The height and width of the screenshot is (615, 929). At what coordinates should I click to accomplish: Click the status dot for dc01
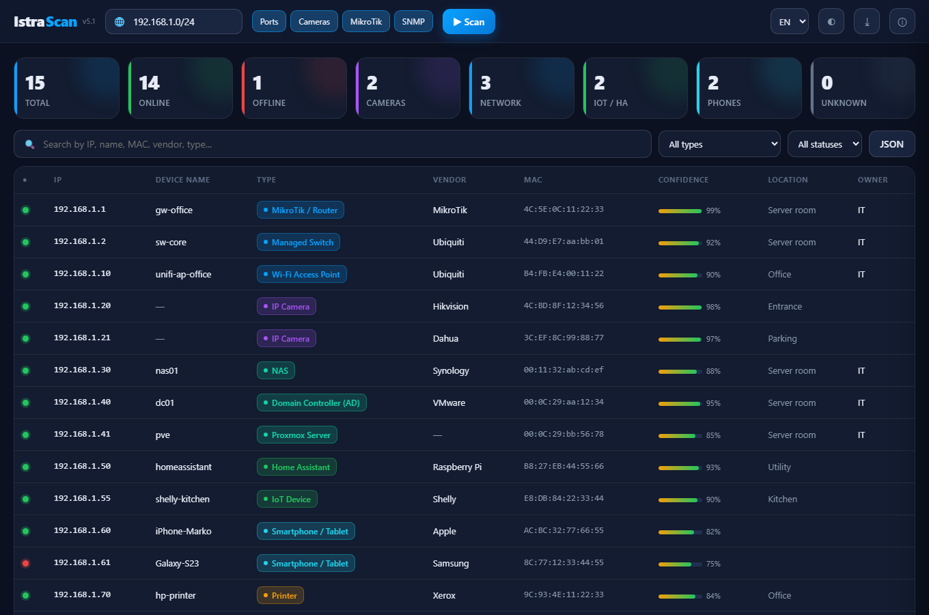[x=26, y=403]
